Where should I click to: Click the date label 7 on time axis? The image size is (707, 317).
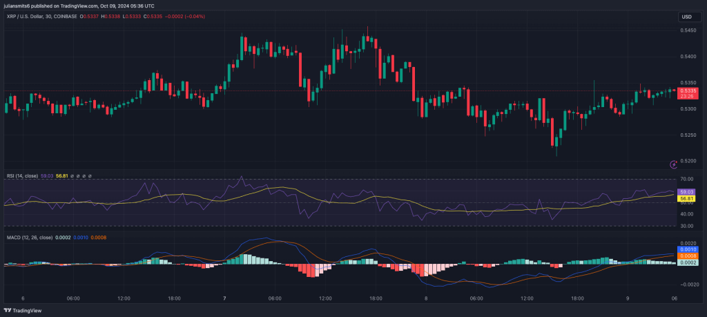(x=224, y=298)
